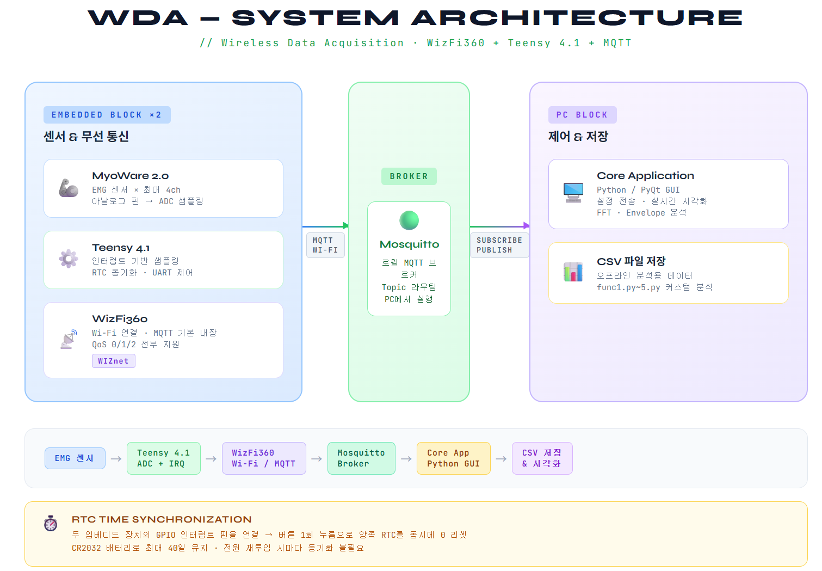822x571 pixels.
Task: Select the PC BLOCK label badge
Action: pos(582,115)
